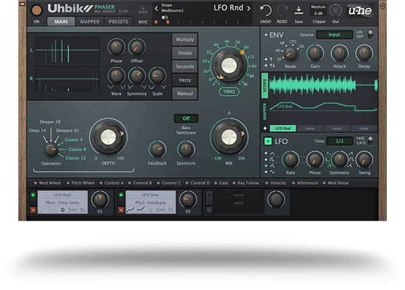Click the Redo arrow icon

click(x=281, y=10)
